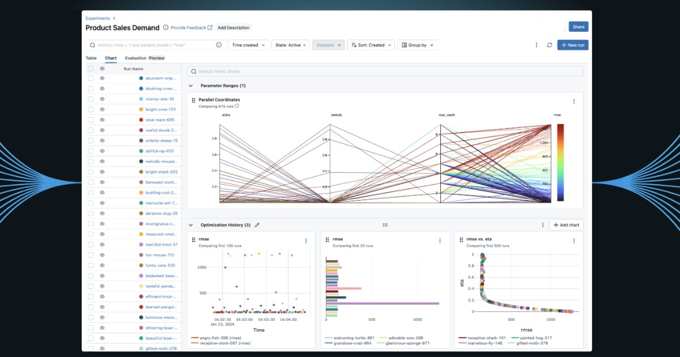This screenshot has height=357, width=680.
Task: Open the kebab menu on the rmse bar chart
Action: [440, 240]
